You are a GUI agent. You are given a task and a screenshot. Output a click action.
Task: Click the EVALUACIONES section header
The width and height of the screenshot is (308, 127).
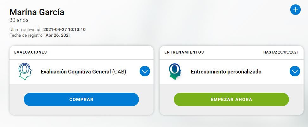pos(30,52)
